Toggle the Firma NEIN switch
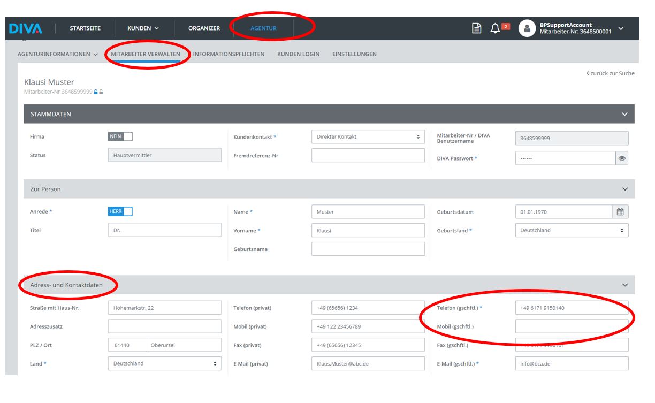This screenshot has height=403, width=655. click(120, 136)
